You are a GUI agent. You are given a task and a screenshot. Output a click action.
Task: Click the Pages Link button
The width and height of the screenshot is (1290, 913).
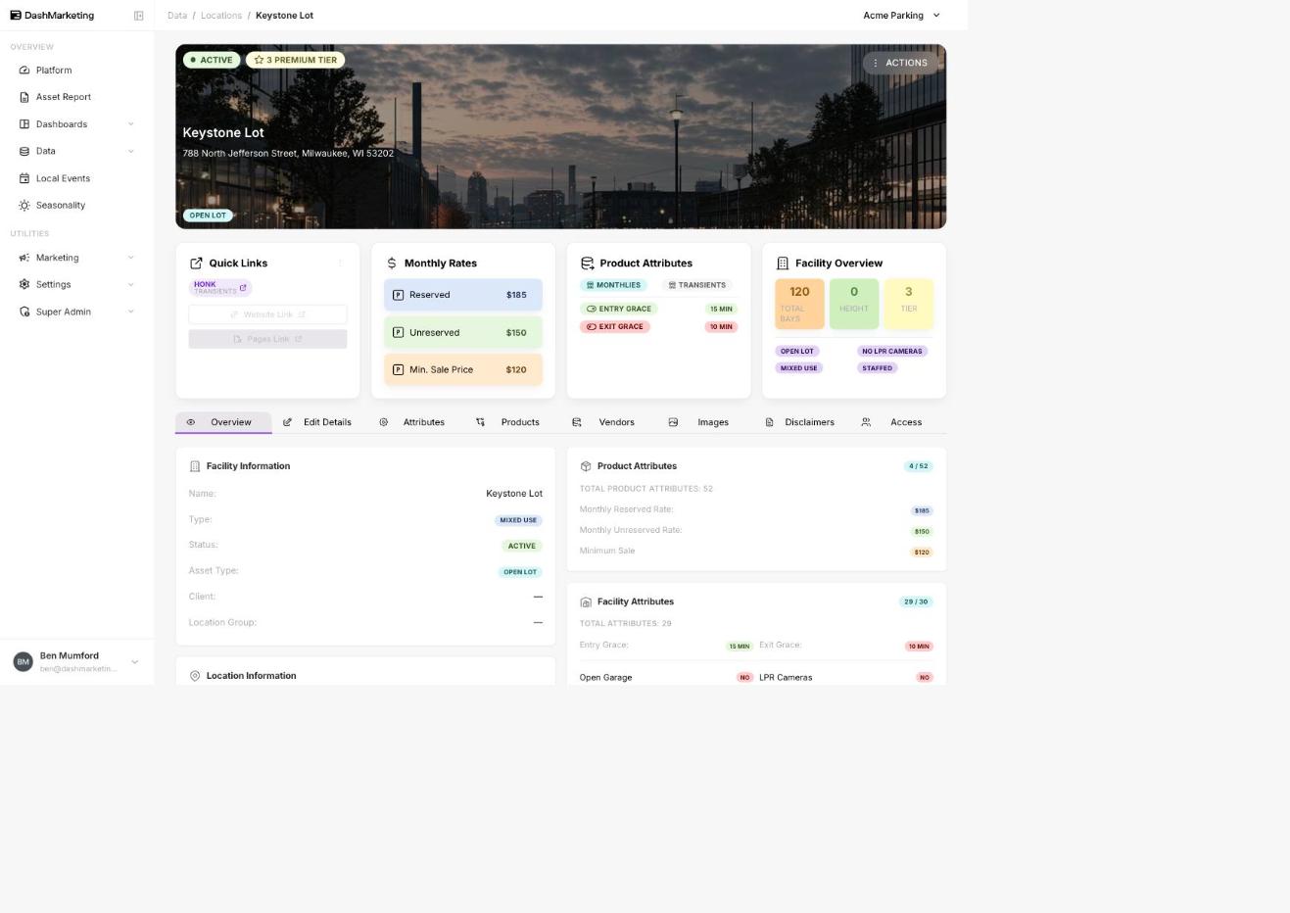pos(267,339)
